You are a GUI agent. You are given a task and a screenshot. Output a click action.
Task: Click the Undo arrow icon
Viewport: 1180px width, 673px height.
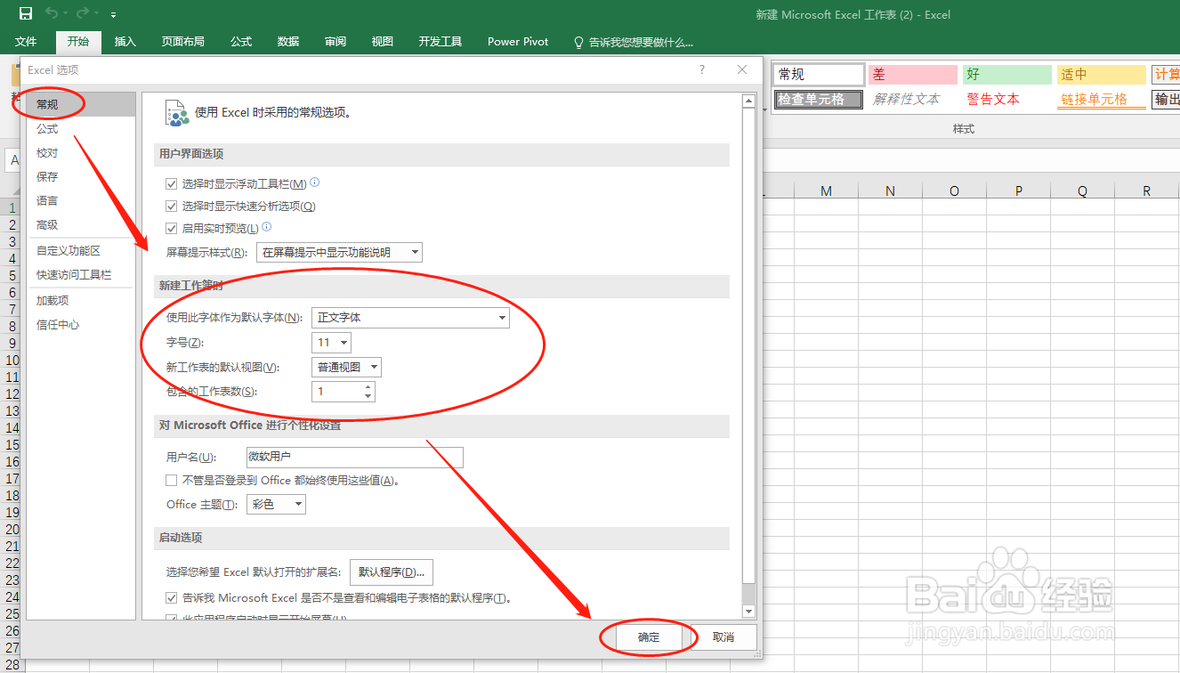pos(52,13)
